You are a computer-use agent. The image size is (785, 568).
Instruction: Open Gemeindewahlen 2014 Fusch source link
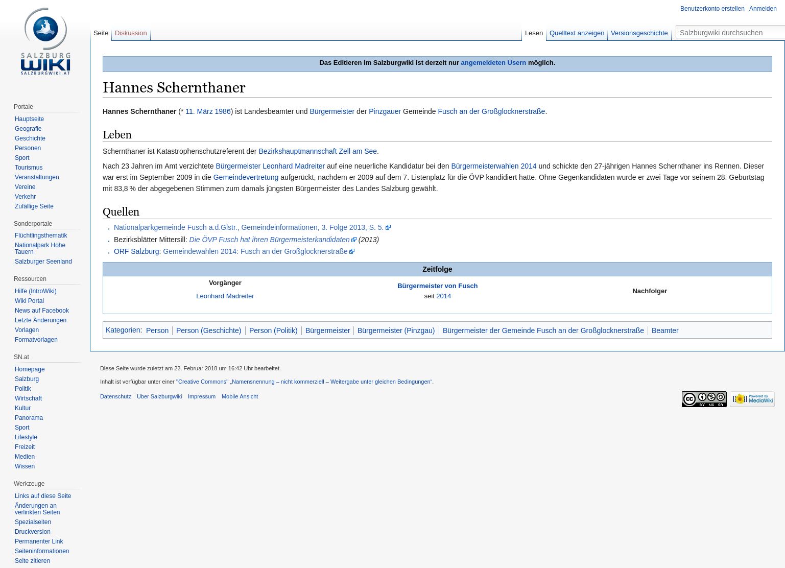[255, 251]
